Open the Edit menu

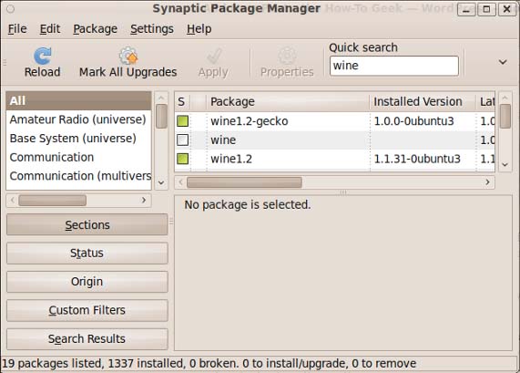pos(50,29)
